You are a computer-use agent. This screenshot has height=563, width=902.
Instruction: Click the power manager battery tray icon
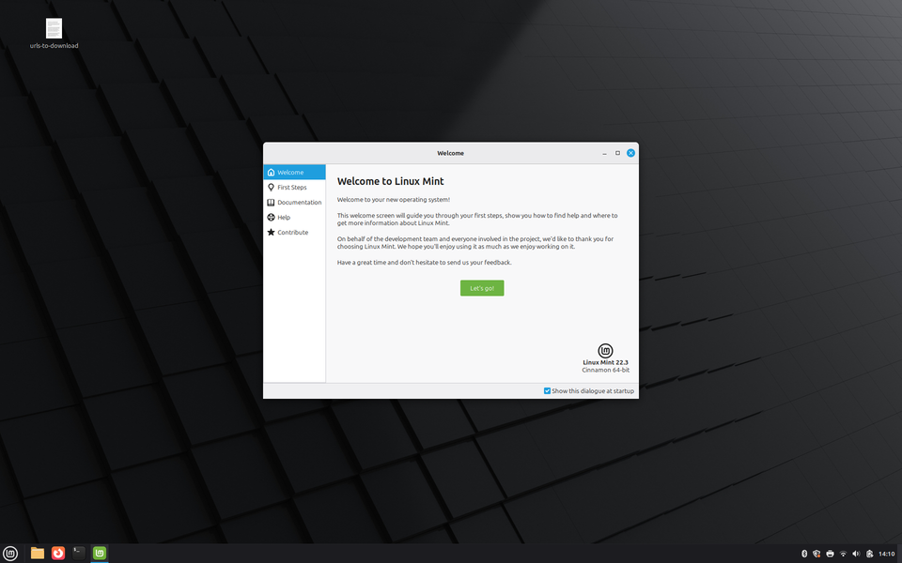tap(869, 554)
